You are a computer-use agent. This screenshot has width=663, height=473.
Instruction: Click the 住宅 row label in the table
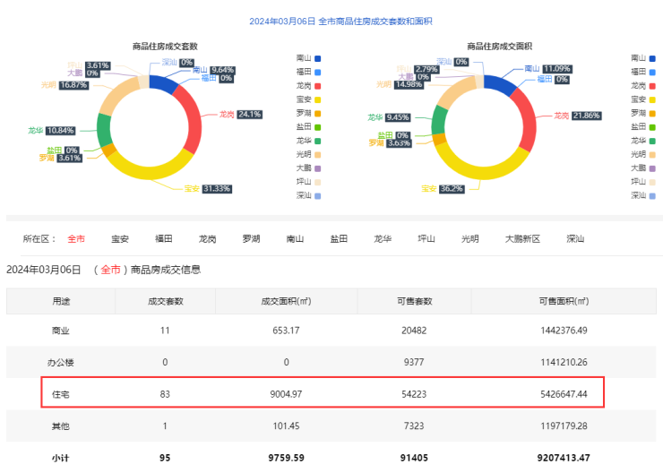(x=61, y=393)
